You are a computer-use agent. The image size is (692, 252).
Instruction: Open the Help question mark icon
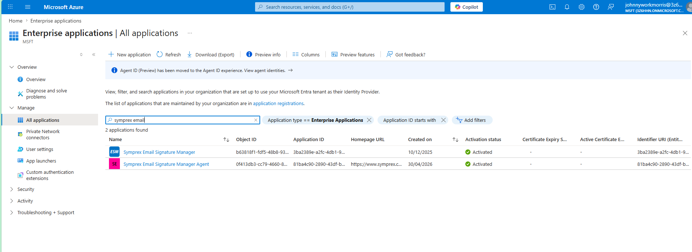pyautogui.click(x=596, y=7)
